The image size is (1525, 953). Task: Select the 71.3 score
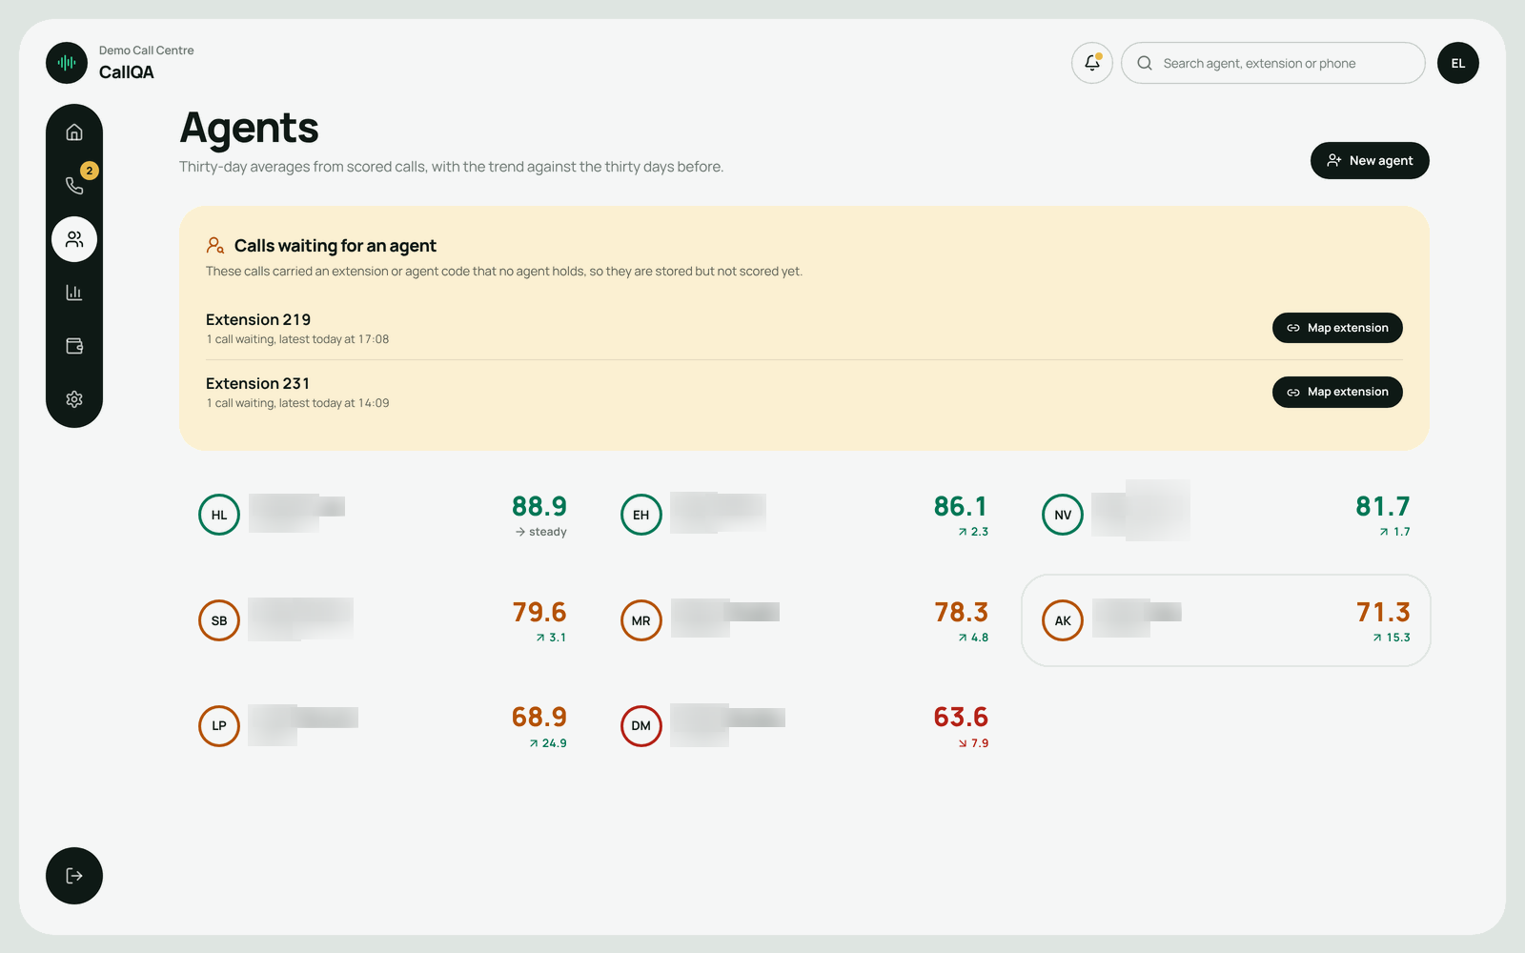click(1383, 612)
